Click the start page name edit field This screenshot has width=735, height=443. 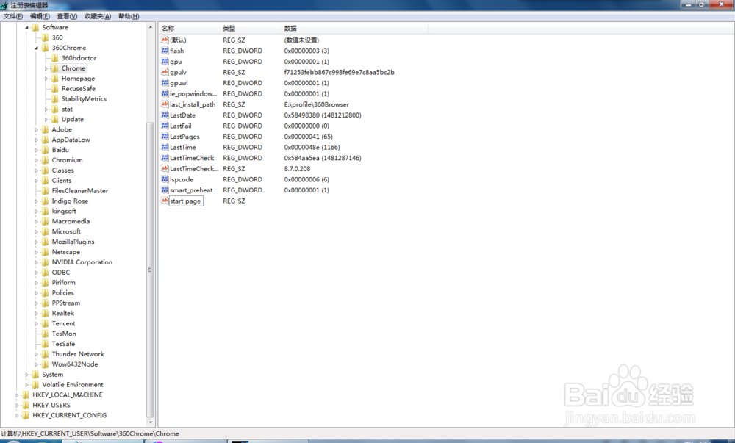pyautogui.click(x=186, y=201)
